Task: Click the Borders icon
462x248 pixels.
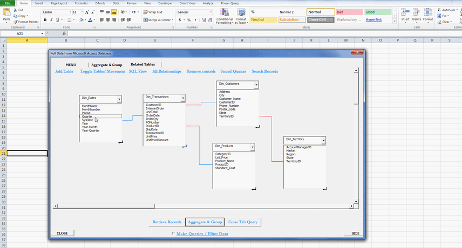Action: coord(69,20)
